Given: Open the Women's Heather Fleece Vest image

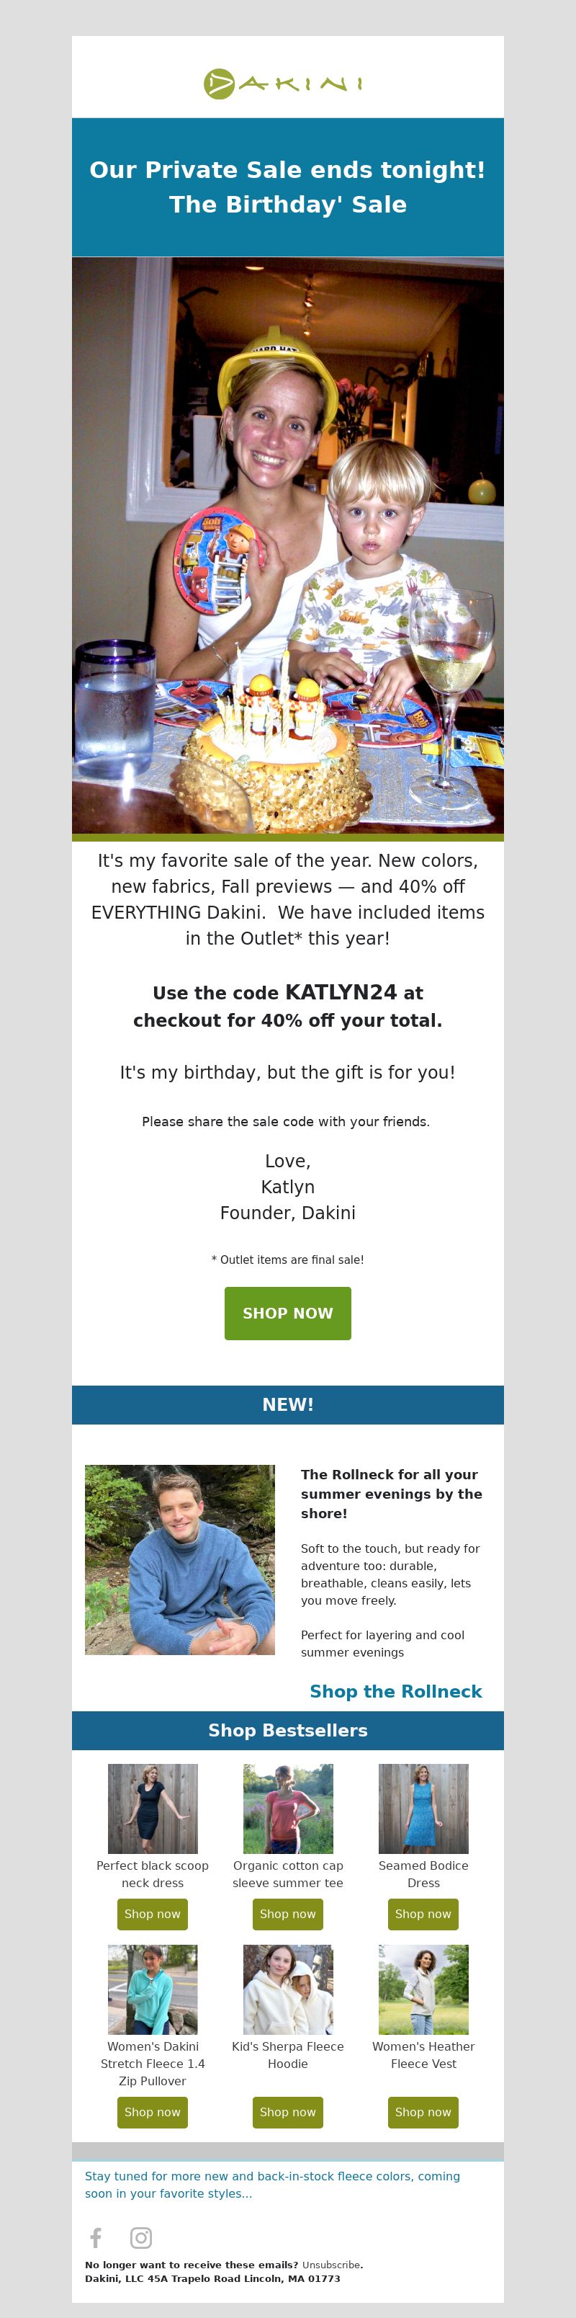Looking at the screenshot, I should (423, 1989).
